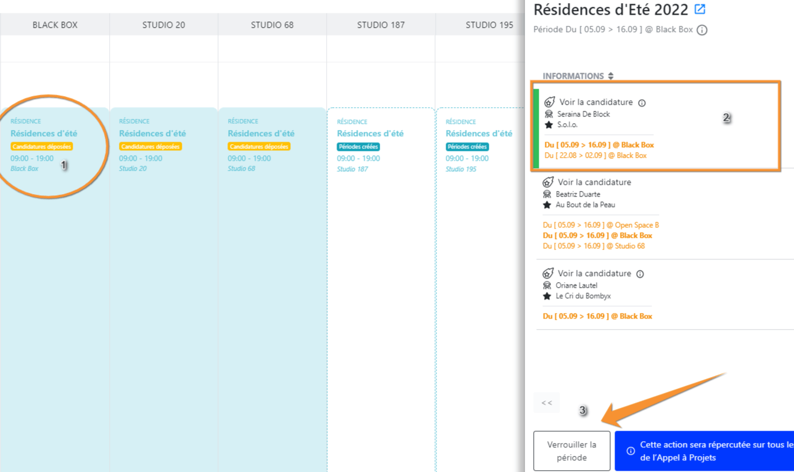Click the person icon beside Oriane Lautel
This screenshot has height=472, width=794.
(547, 285)
